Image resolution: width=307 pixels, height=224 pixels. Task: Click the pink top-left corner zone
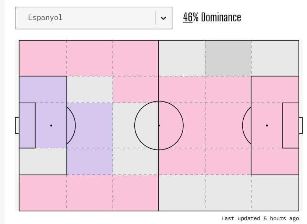point(43,58)
